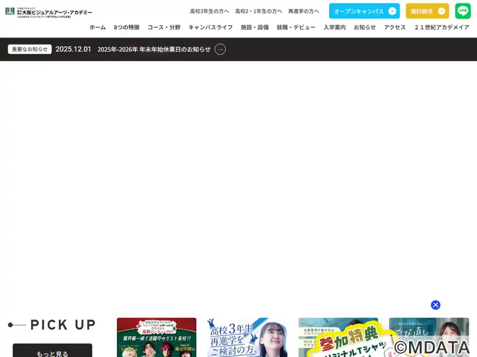This screenshot has width=477, height=357.
Task: Select キャンパスライフ in the navigation
Action: pos(210,27)
